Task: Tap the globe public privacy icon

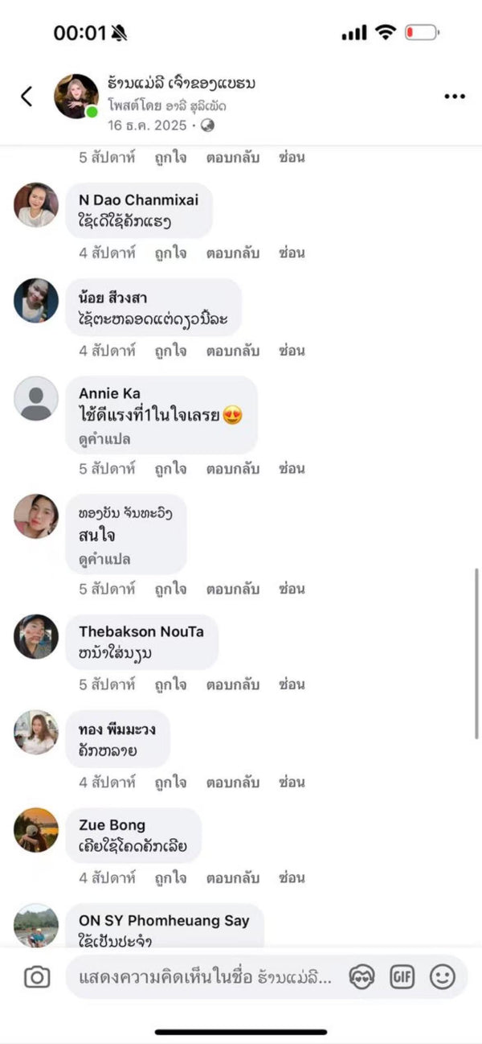Action: tap(208, 125)
